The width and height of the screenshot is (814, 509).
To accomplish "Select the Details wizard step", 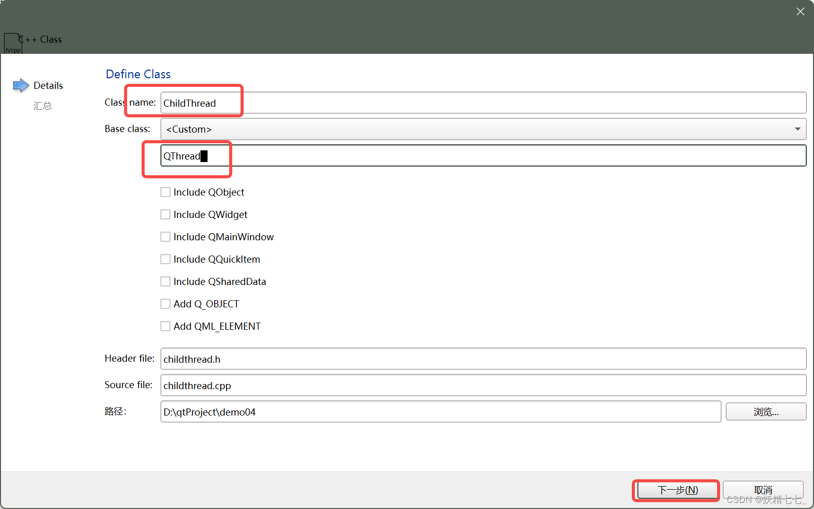I will (48, 85).
